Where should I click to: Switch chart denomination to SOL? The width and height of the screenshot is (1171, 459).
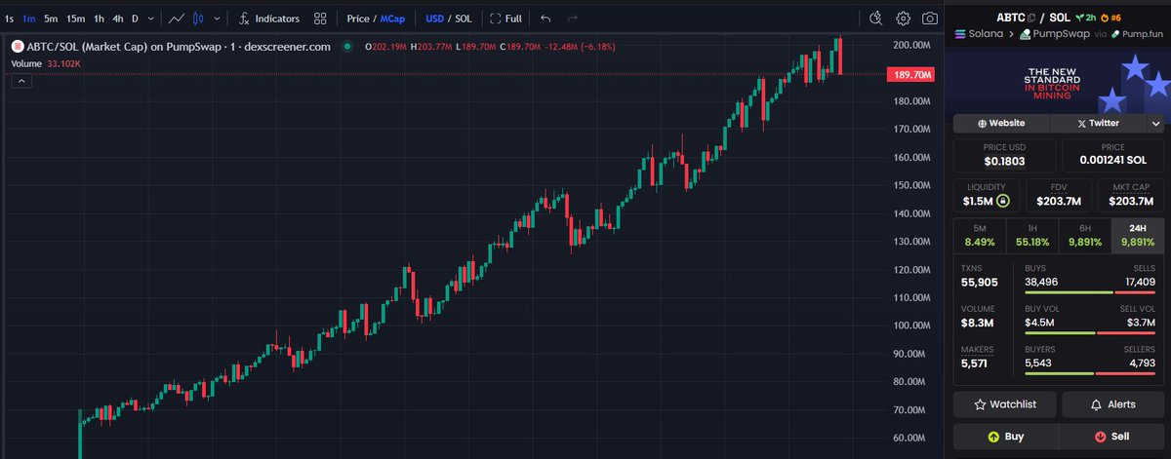click(x=464, y=19)
